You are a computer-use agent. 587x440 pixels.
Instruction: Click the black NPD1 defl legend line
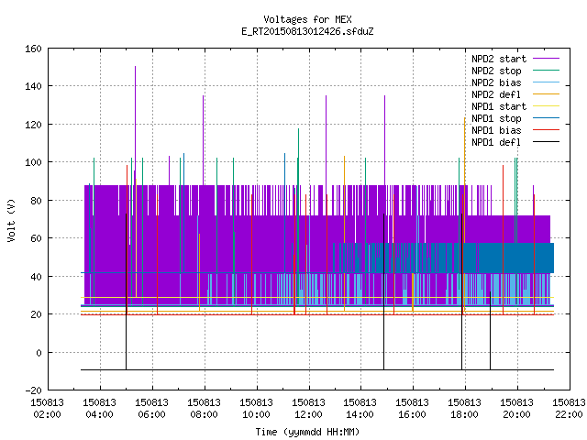(546, 142)
